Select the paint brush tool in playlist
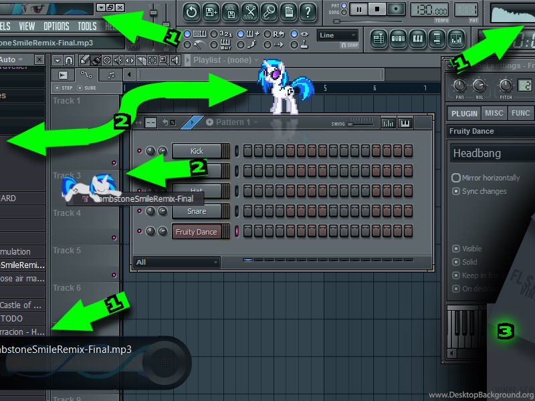535x401 pixels. pos(96,61)
